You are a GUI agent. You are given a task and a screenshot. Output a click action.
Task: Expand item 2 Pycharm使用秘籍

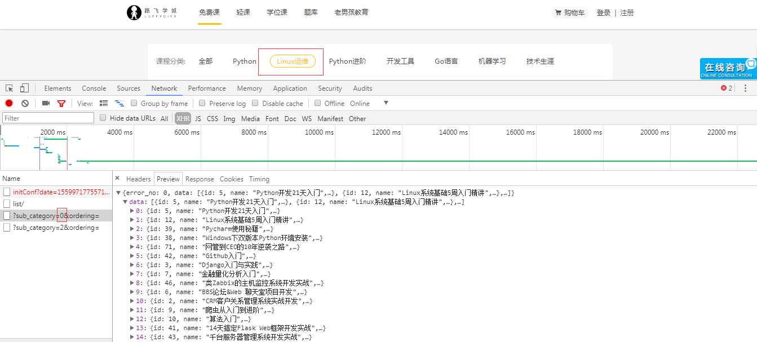132,229
